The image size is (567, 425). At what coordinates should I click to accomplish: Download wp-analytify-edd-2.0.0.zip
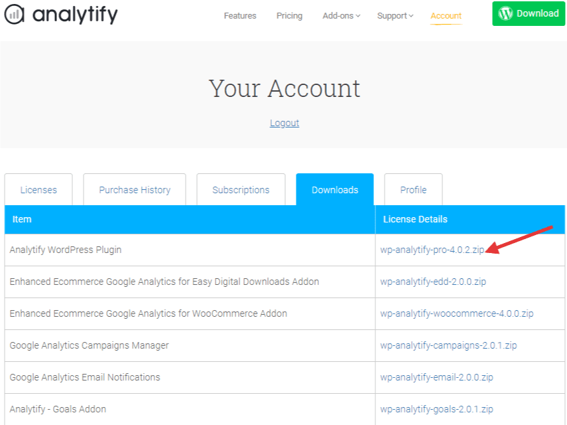click(x=433, y=282)
